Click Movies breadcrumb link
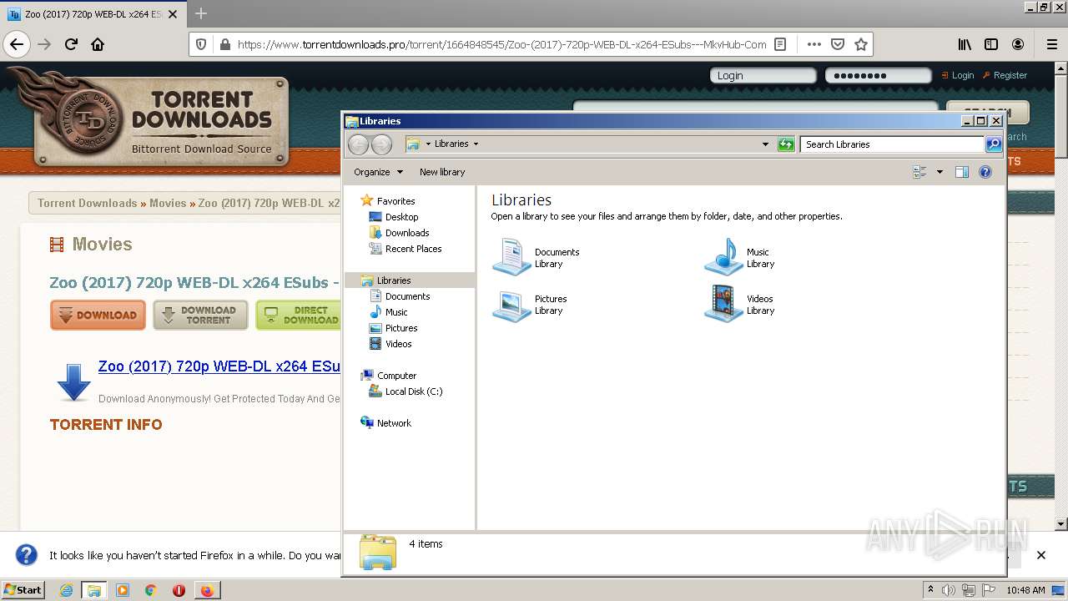 pos(168,203)
